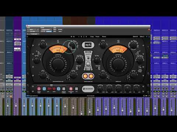Click the last knob in bottom-right knob row
Screen dimensions: 177x132
(x=136, y=89)
